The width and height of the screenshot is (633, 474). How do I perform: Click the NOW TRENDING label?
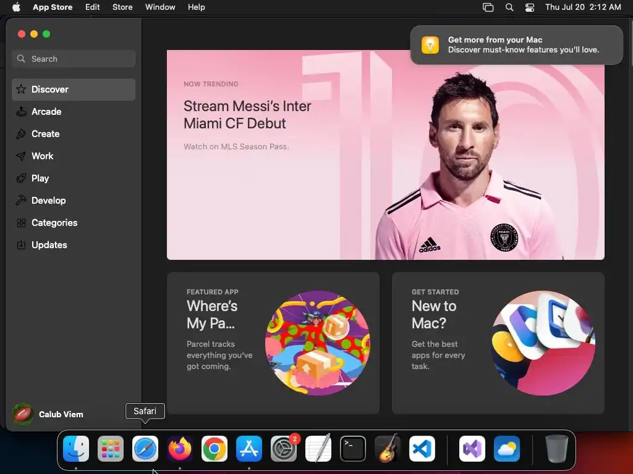pos(211,84)
